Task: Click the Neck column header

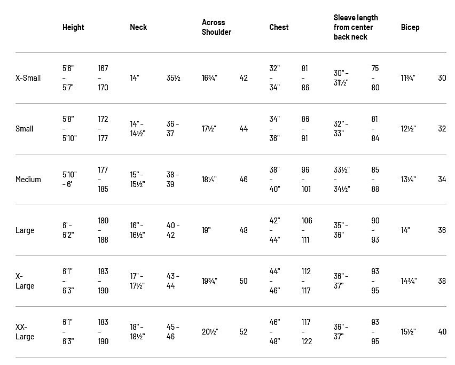Action: point(138,27)
